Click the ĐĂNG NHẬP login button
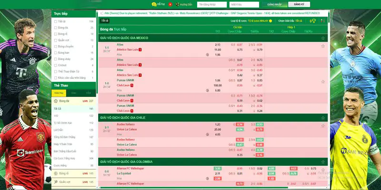The height and width of the screenshot is (190, 381). [274, 4]
